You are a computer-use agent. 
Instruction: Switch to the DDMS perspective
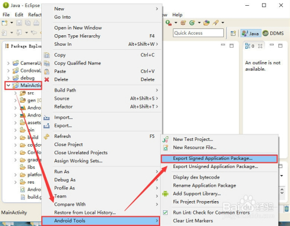[x=273, y=34]
